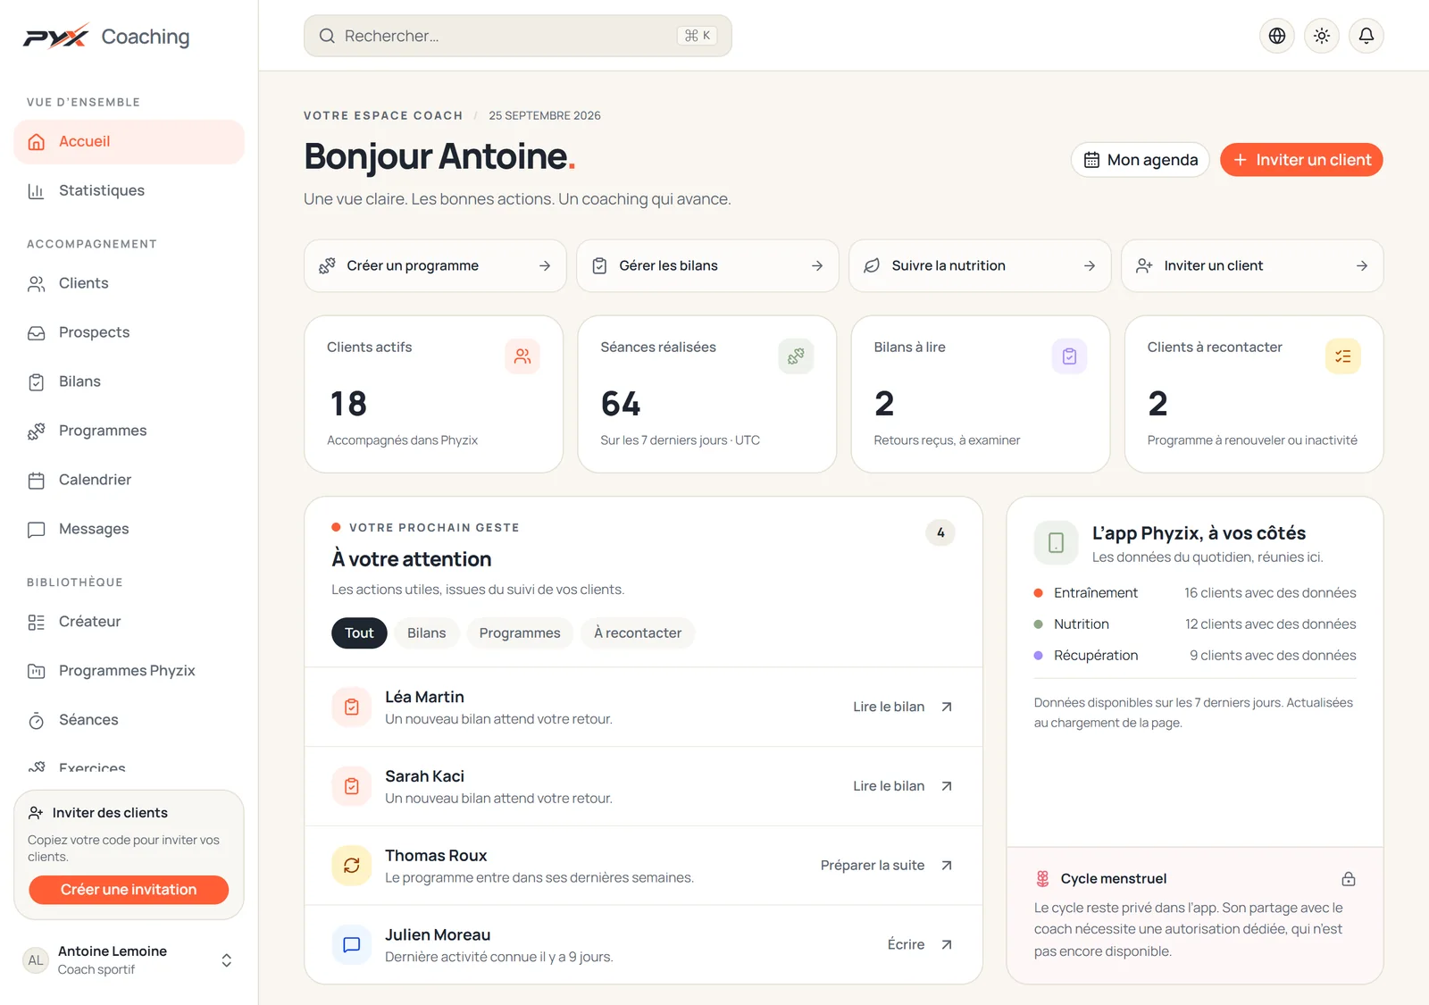The image size is (1429, 1005).
Task: Click Lire le bilan for Sarah Kaci
Action: 903,786
